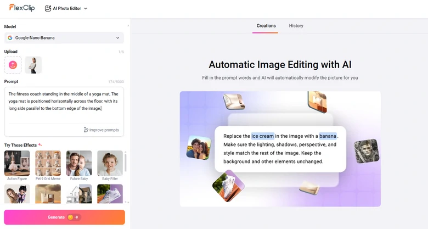Switch to the Creations tab
This screenshot has height=229, width=428.
point(266,26)
